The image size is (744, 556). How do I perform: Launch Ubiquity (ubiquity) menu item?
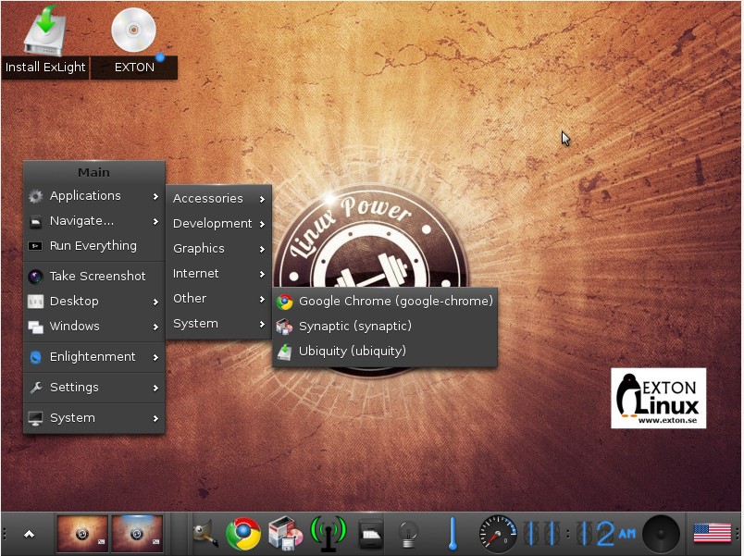coord(385,351)
